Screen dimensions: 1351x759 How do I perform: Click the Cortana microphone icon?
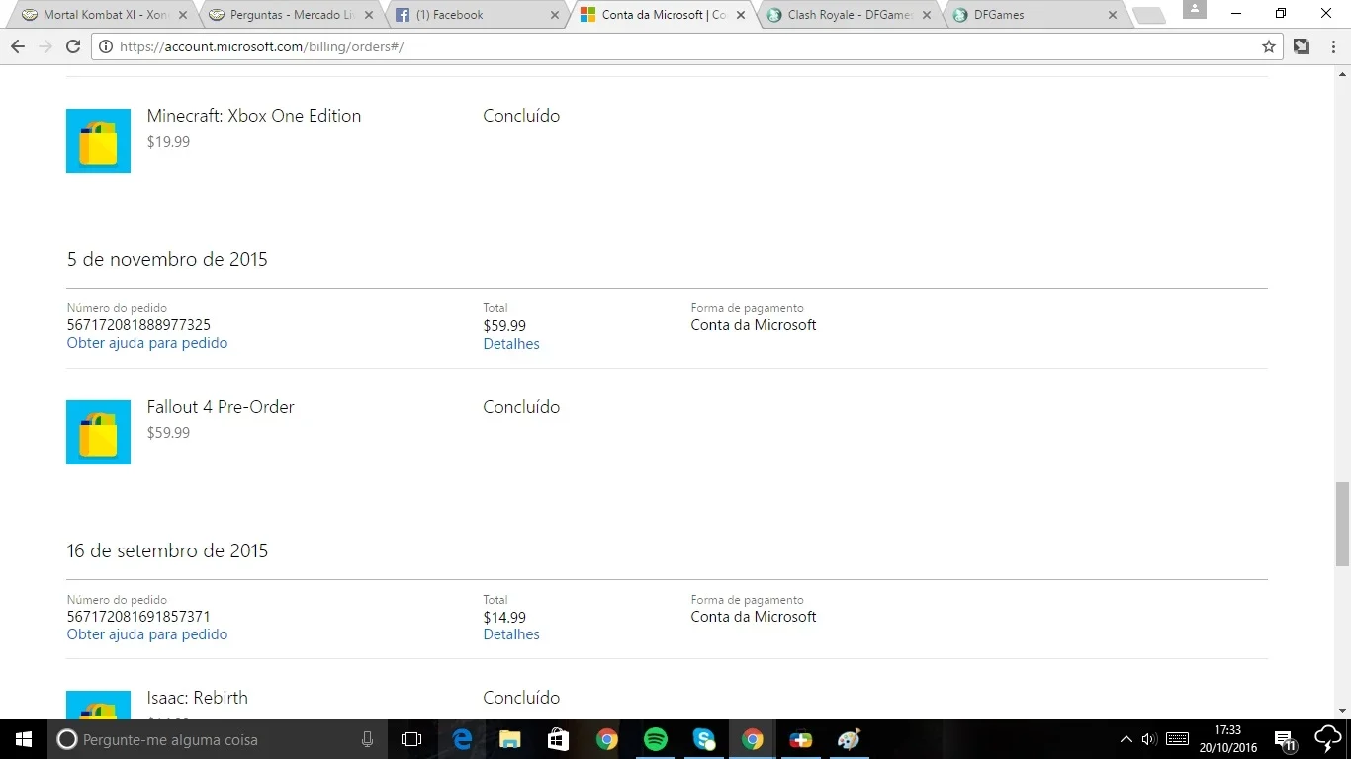pos(367,739)
